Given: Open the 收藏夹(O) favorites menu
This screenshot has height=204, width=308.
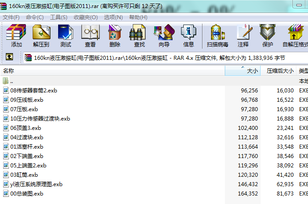Looking at the screenshot, I should pyautogui.click(x=86, y=17).
